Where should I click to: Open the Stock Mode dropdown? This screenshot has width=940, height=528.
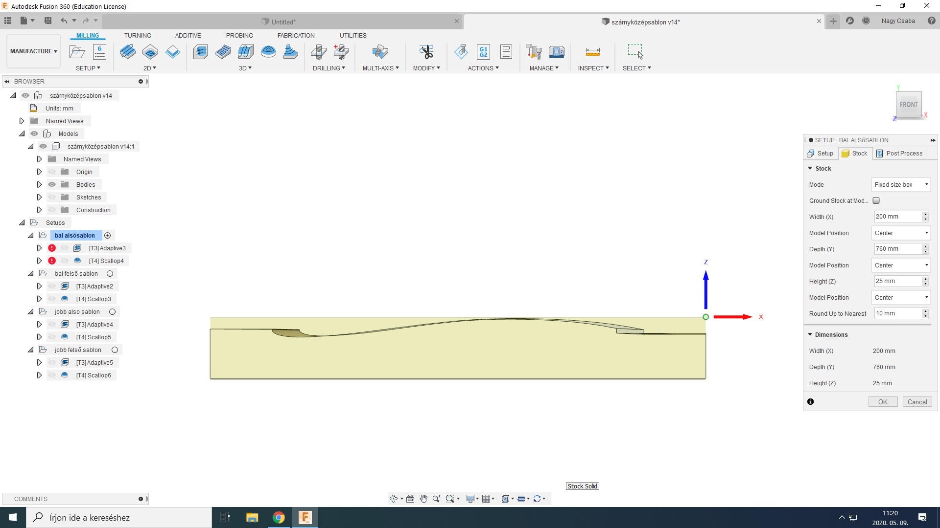(901, 184)
